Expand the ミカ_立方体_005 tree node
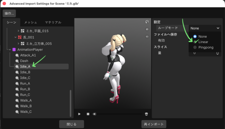The height and width of the screenshot is (129, 225). coord(18,43)
